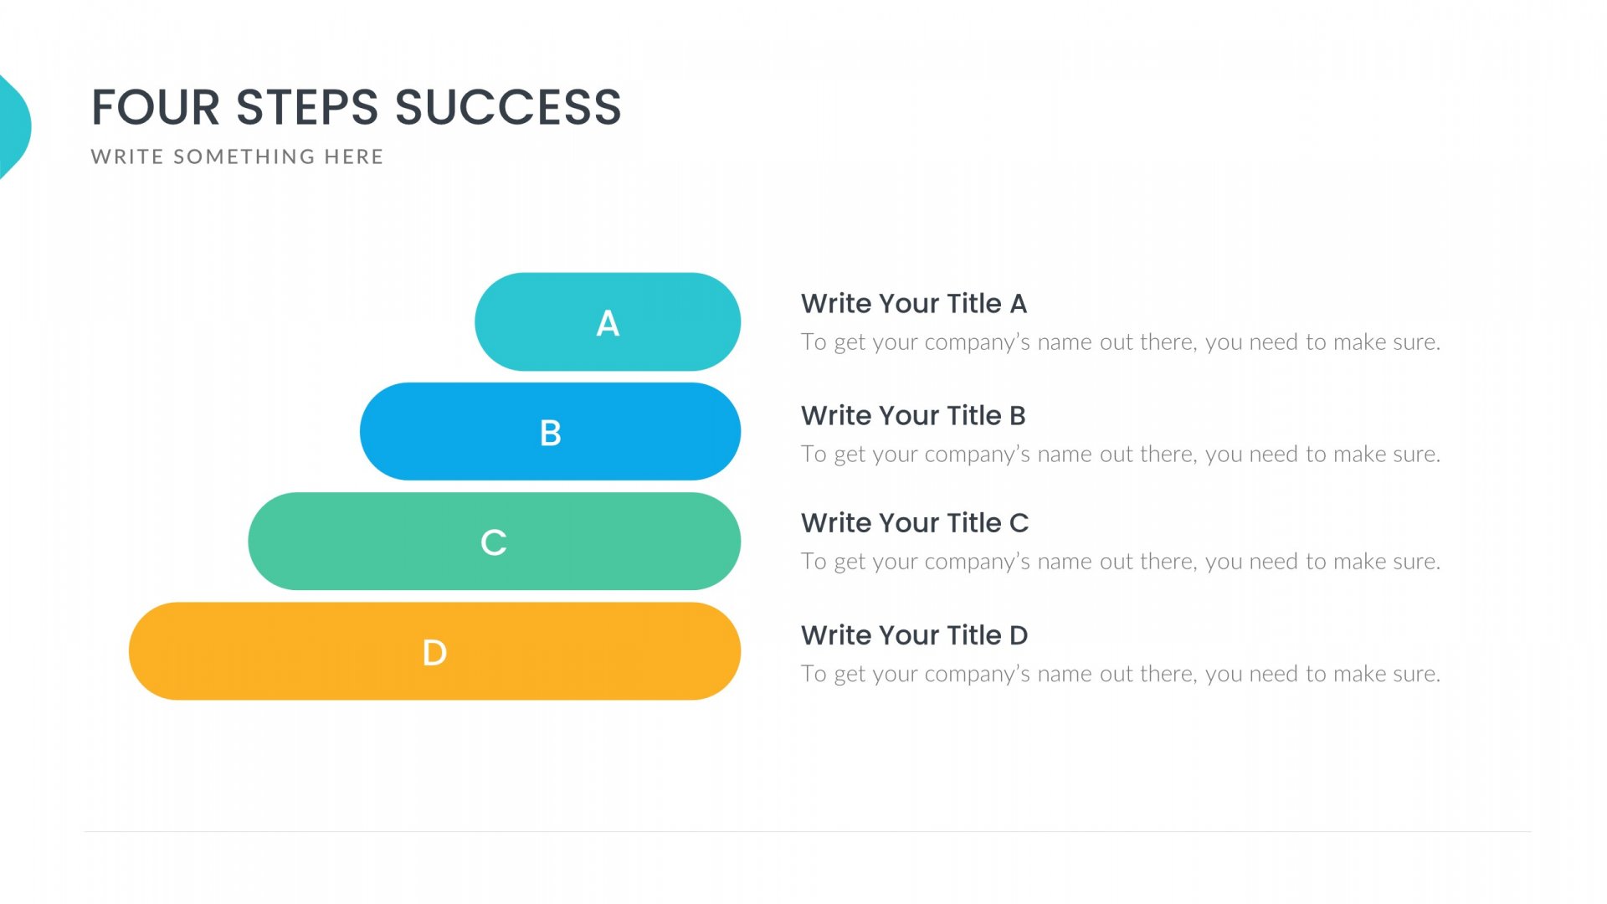Select the orange pill labeled D

point(276,651)
